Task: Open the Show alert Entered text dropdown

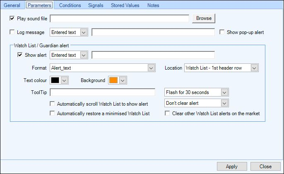Action: 69,55
